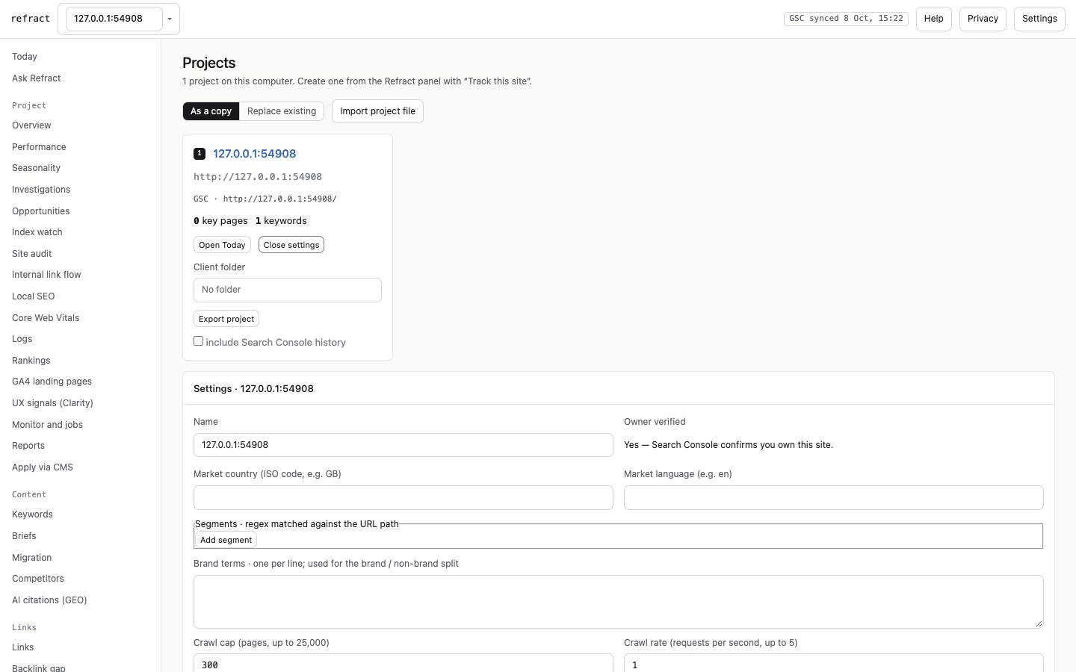The image size is (1076, 672).
Task: Click the Client folder input
Action: click(288, 290)
